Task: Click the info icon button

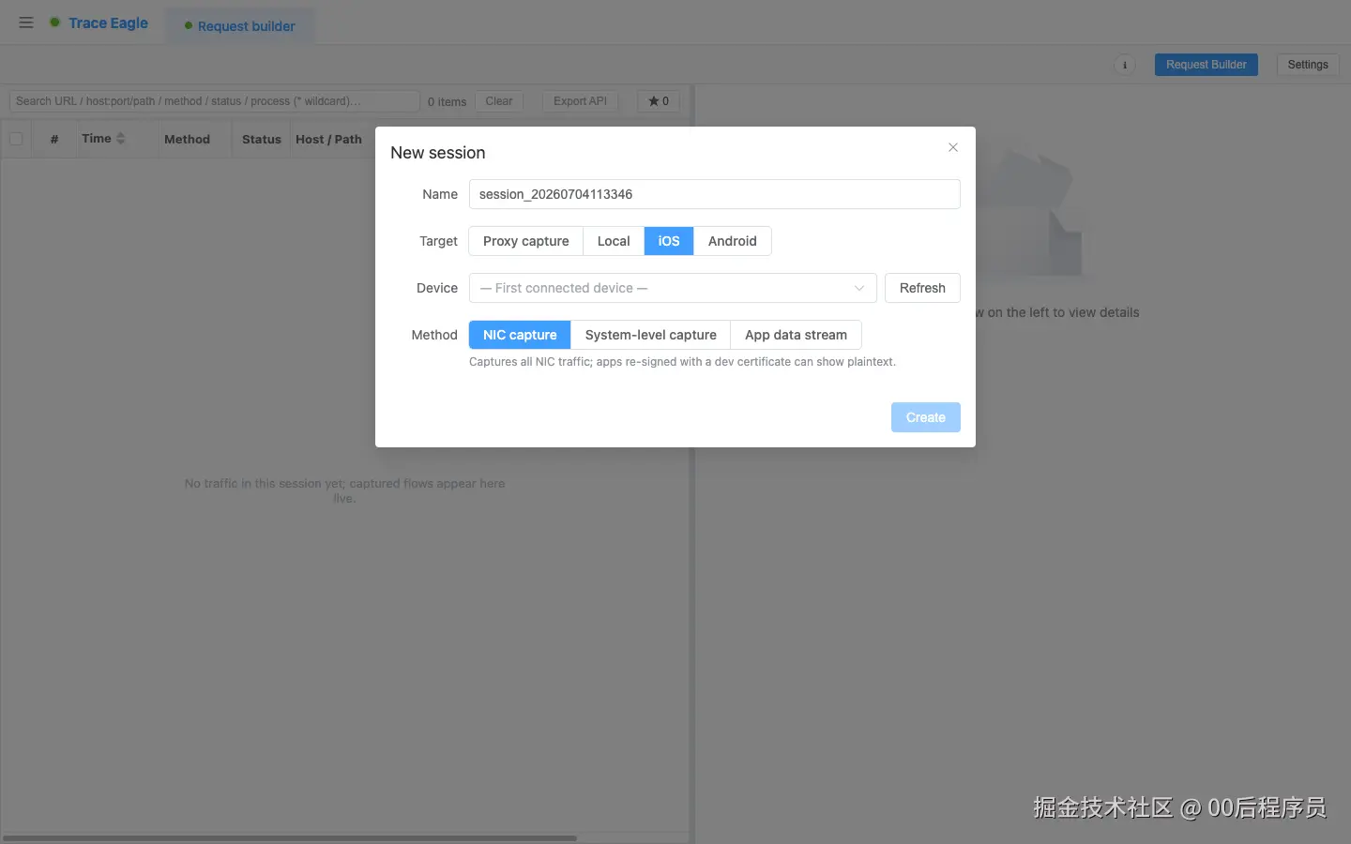Action: click(1124, 65)
